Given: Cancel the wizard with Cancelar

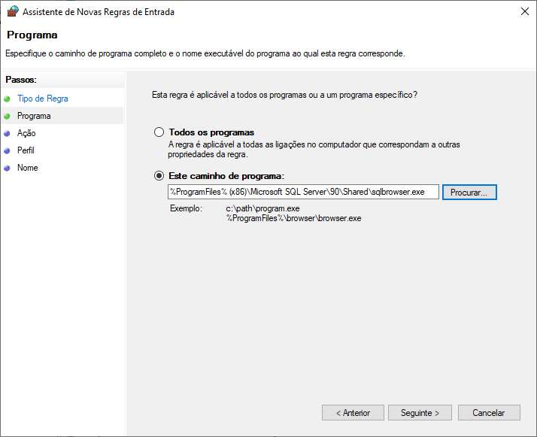Looking at the screenshot, I should click(x=488, y=413).
